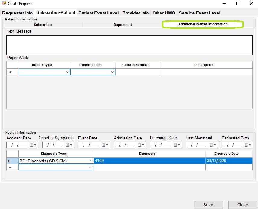
Task: Click the Report Type column header
Action: [45, 65]
